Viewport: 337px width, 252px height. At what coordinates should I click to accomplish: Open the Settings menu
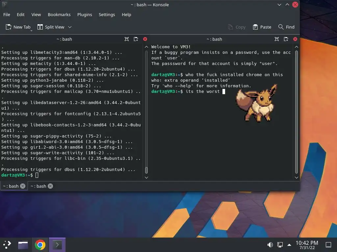(107, 14)
